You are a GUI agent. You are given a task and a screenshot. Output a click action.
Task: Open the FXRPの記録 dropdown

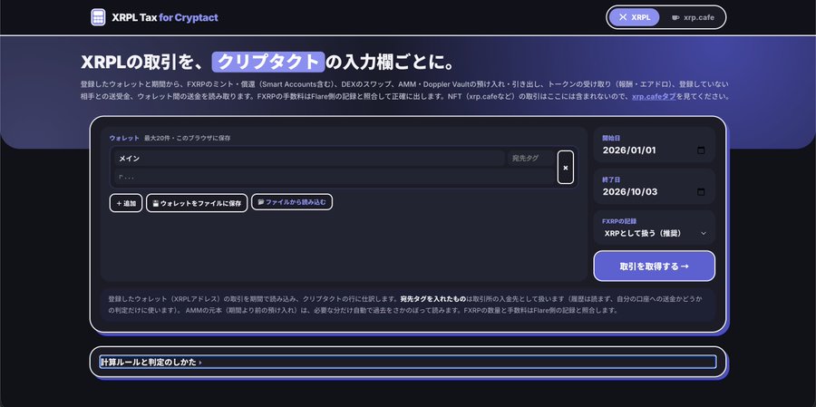[654, 233]
